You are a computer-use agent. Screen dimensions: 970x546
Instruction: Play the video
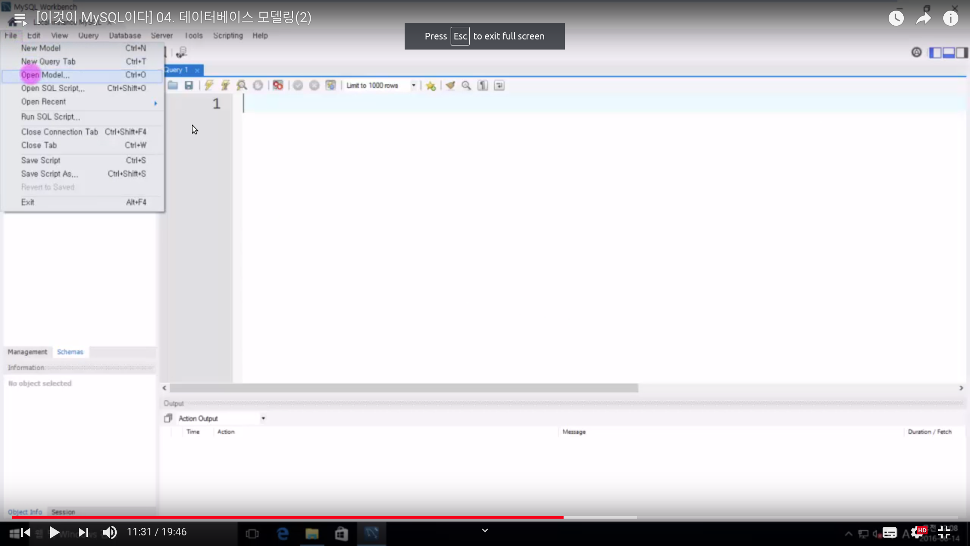pos(54,532)
